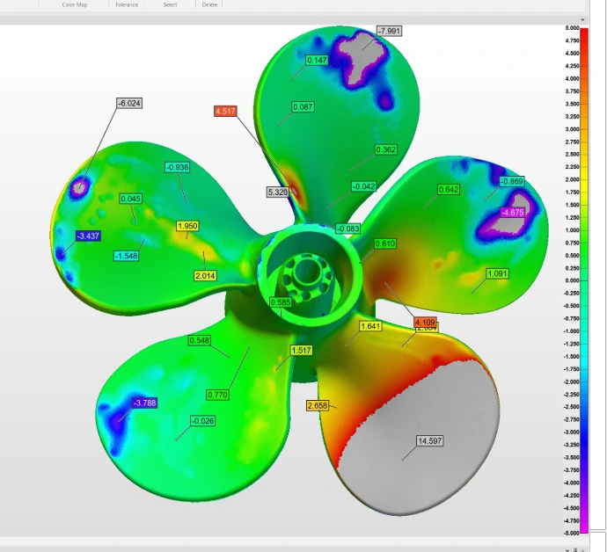Select the gray 14.597 deviation annotation
607x552 pixels.
429,441
